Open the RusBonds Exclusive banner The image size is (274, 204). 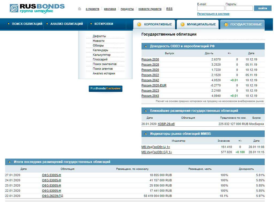coord(105,89)
